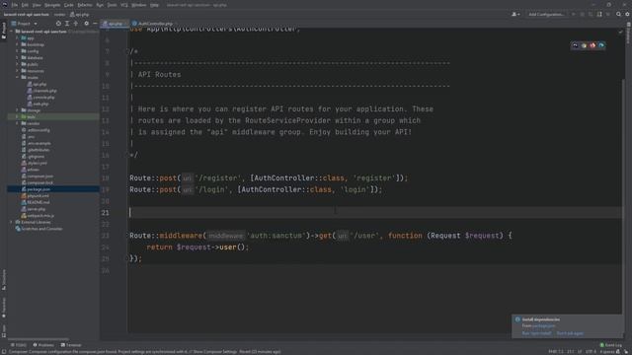Open the Event Log
The height and width of the screenshot is (355, 632).
tap(610, 345)
